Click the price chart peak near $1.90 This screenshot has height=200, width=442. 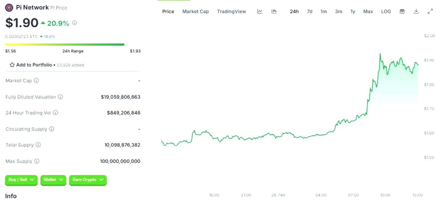click(x=380, y=54)
